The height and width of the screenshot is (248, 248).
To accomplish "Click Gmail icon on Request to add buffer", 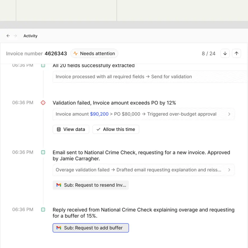I will coord(59,228).
